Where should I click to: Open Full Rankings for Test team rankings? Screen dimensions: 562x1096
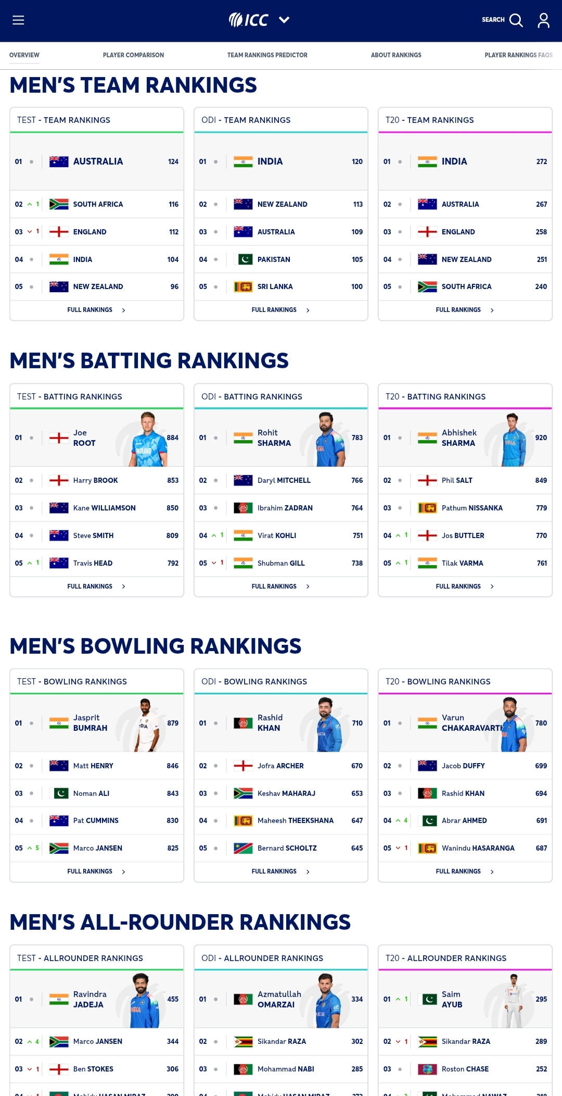pos(90,310)
